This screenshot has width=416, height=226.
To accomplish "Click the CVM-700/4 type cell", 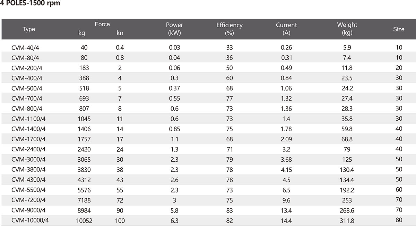I will coord(28,98).
